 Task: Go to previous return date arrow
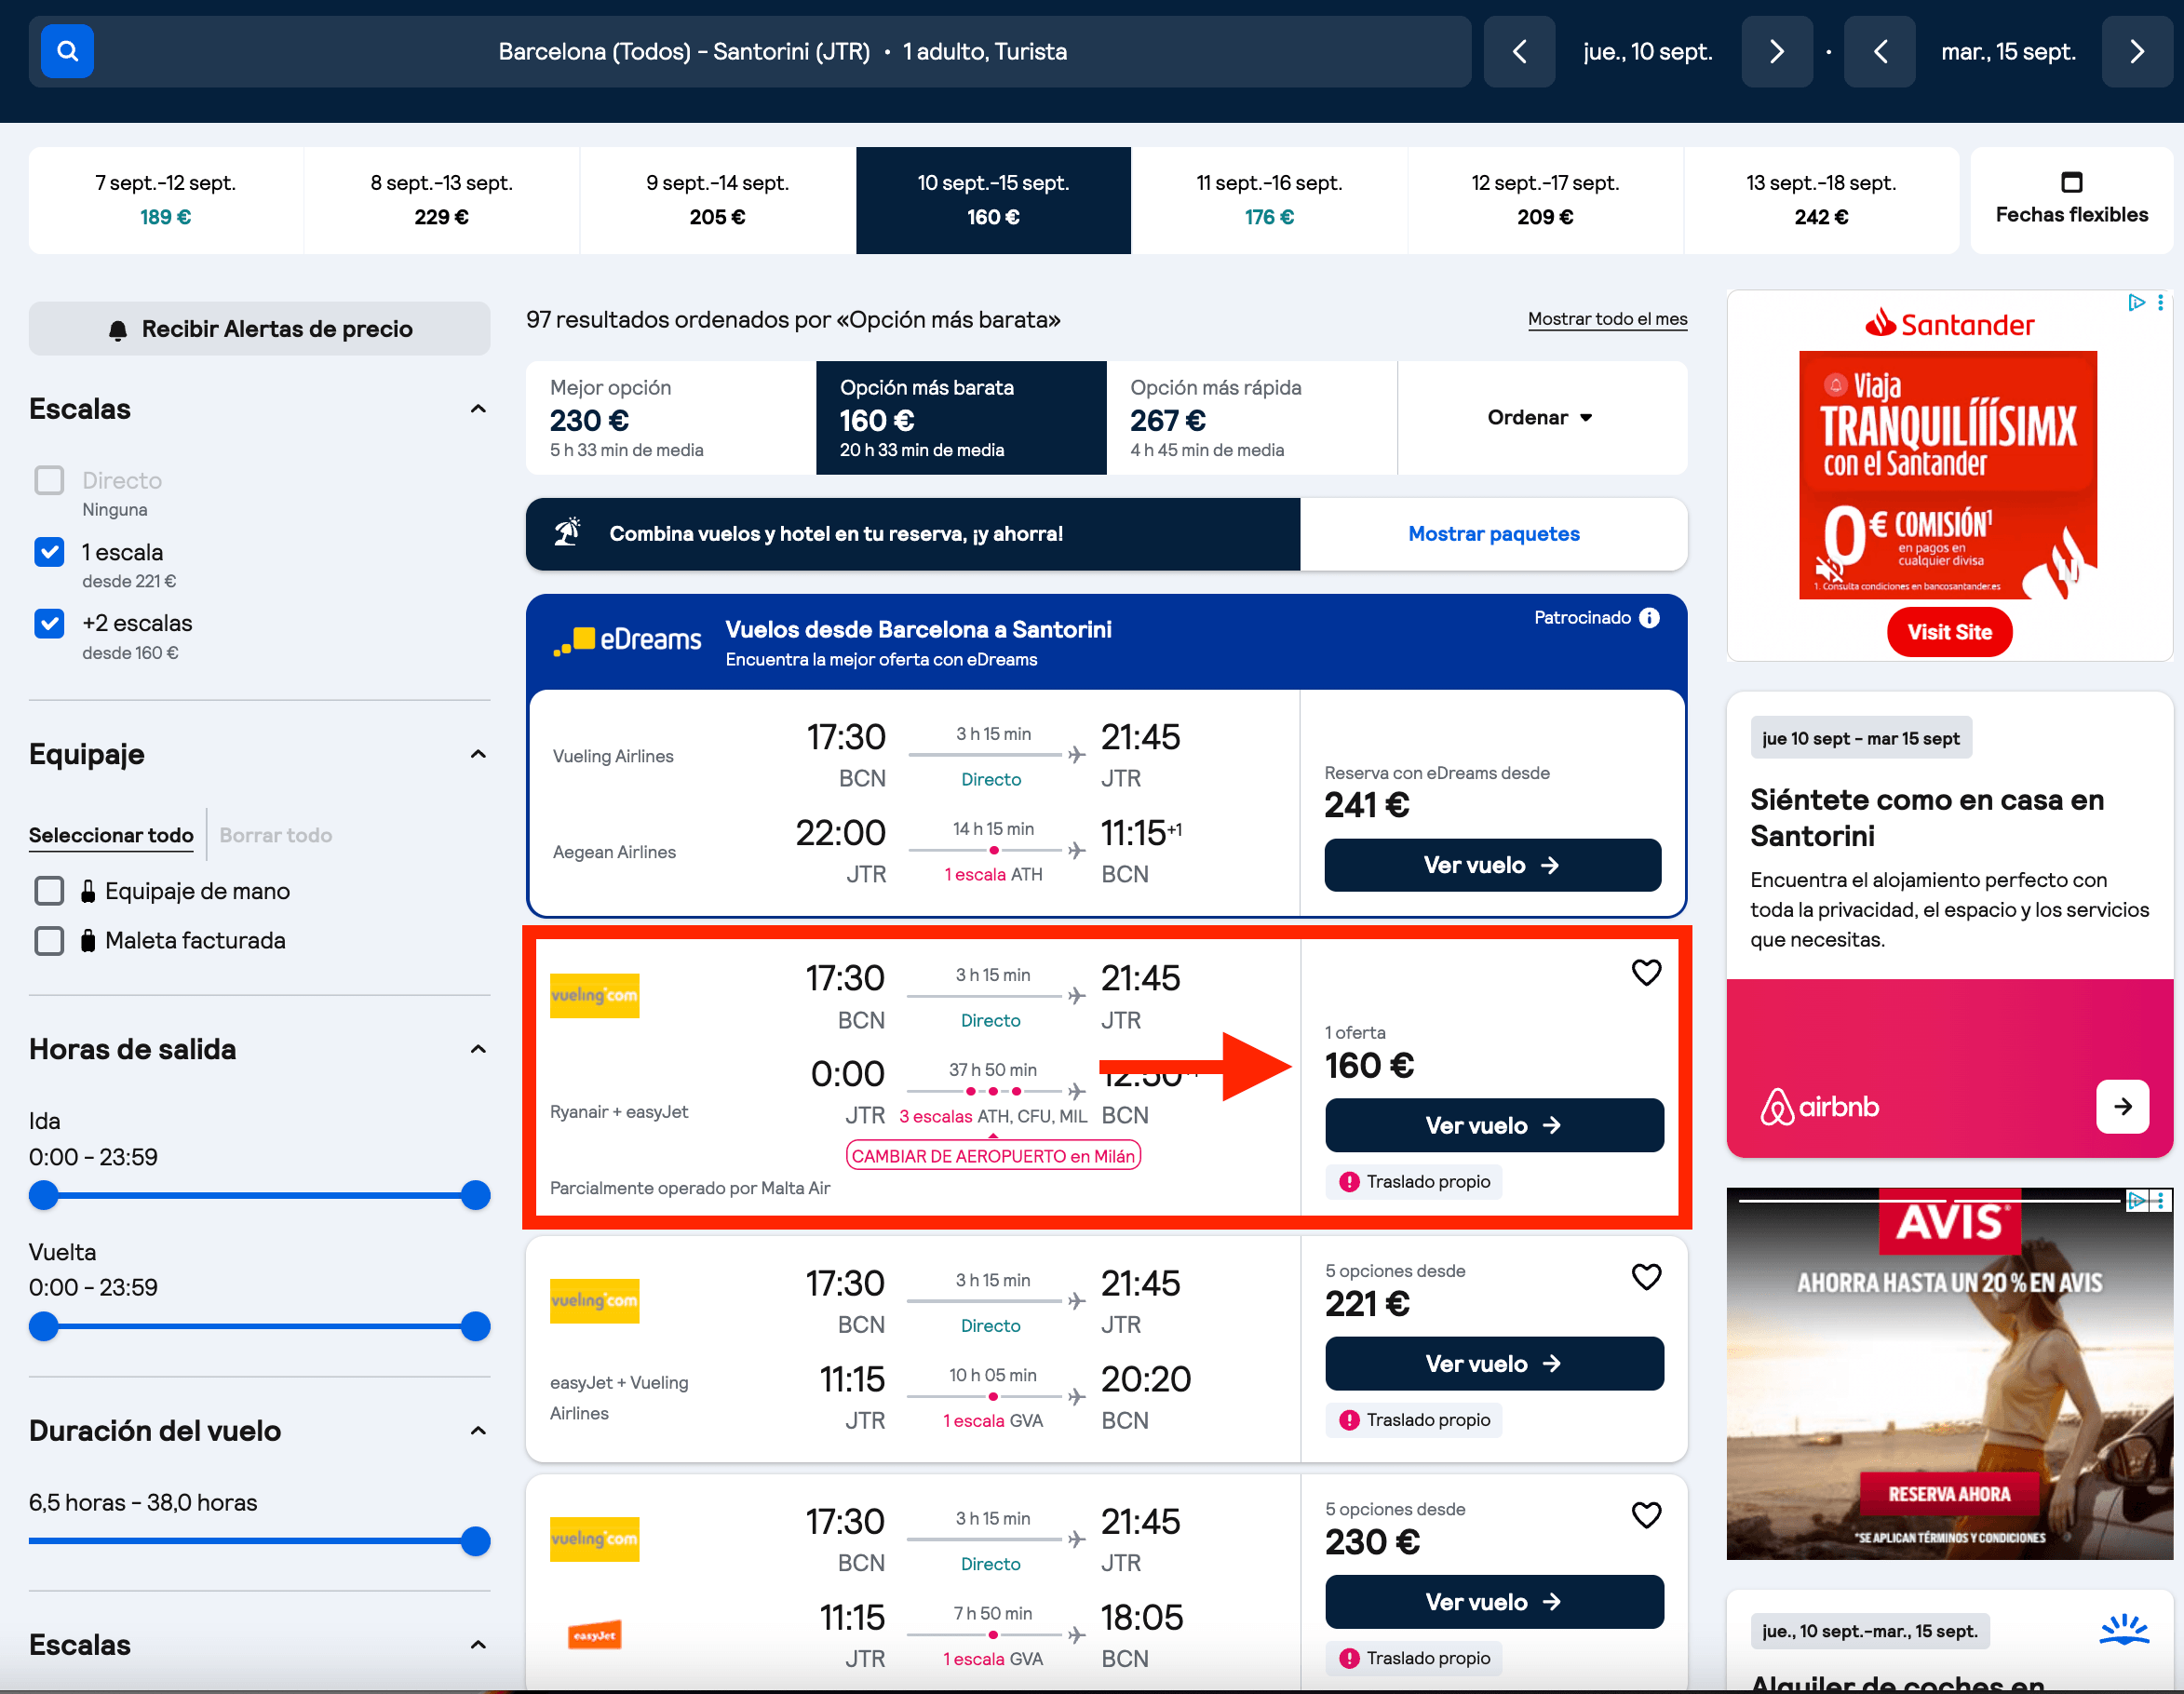click(x=1880, y=51)
